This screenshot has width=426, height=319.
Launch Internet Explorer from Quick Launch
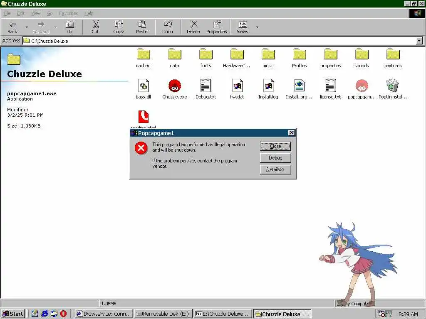pos(45,314)
